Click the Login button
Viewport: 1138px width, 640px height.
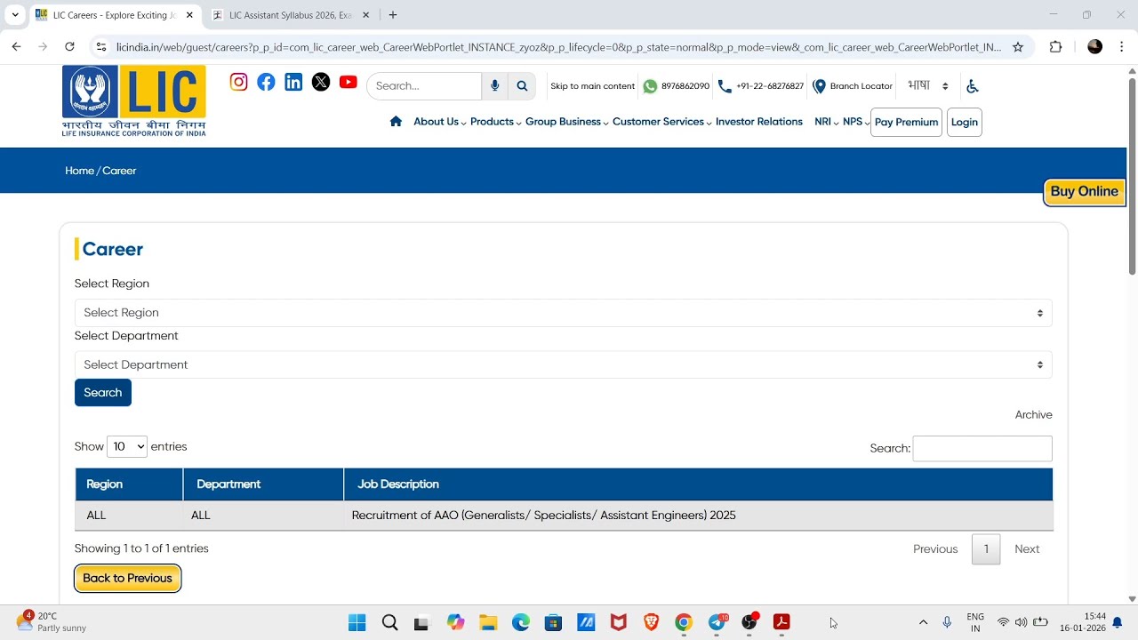tap(965, 123)
